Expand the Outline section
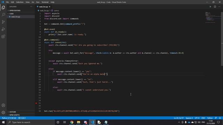The image size is (223, 125). tap(21, 112)
